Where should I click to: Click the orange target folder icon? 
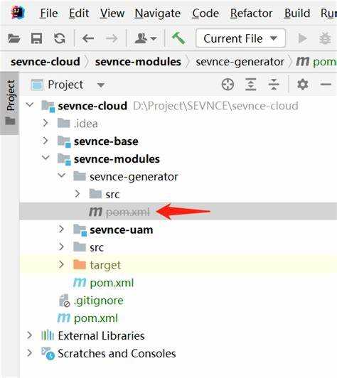click(x=80, y=264)
